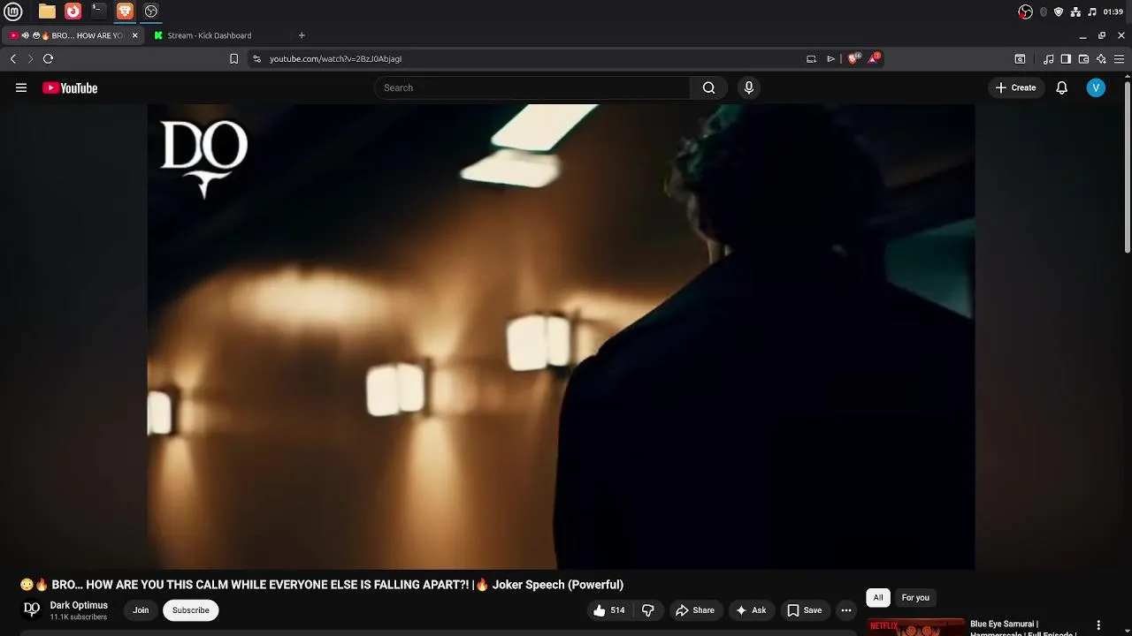1132x636 pixels.
Task: Toggle the browser sidebar panel
Action: coord(1066,59)
